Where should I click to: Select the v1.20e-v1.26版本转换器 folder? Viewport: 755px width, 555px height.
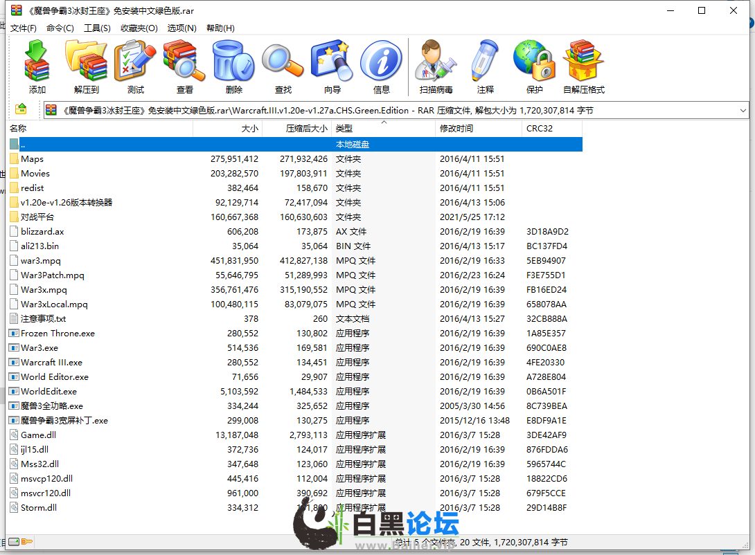coord(66,203)
